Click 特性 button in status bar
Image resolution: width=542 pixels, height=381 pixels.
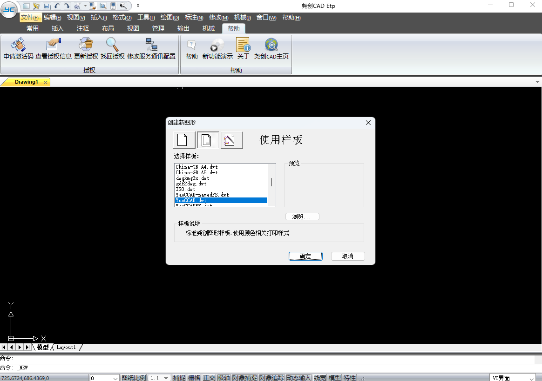[350, 378]
